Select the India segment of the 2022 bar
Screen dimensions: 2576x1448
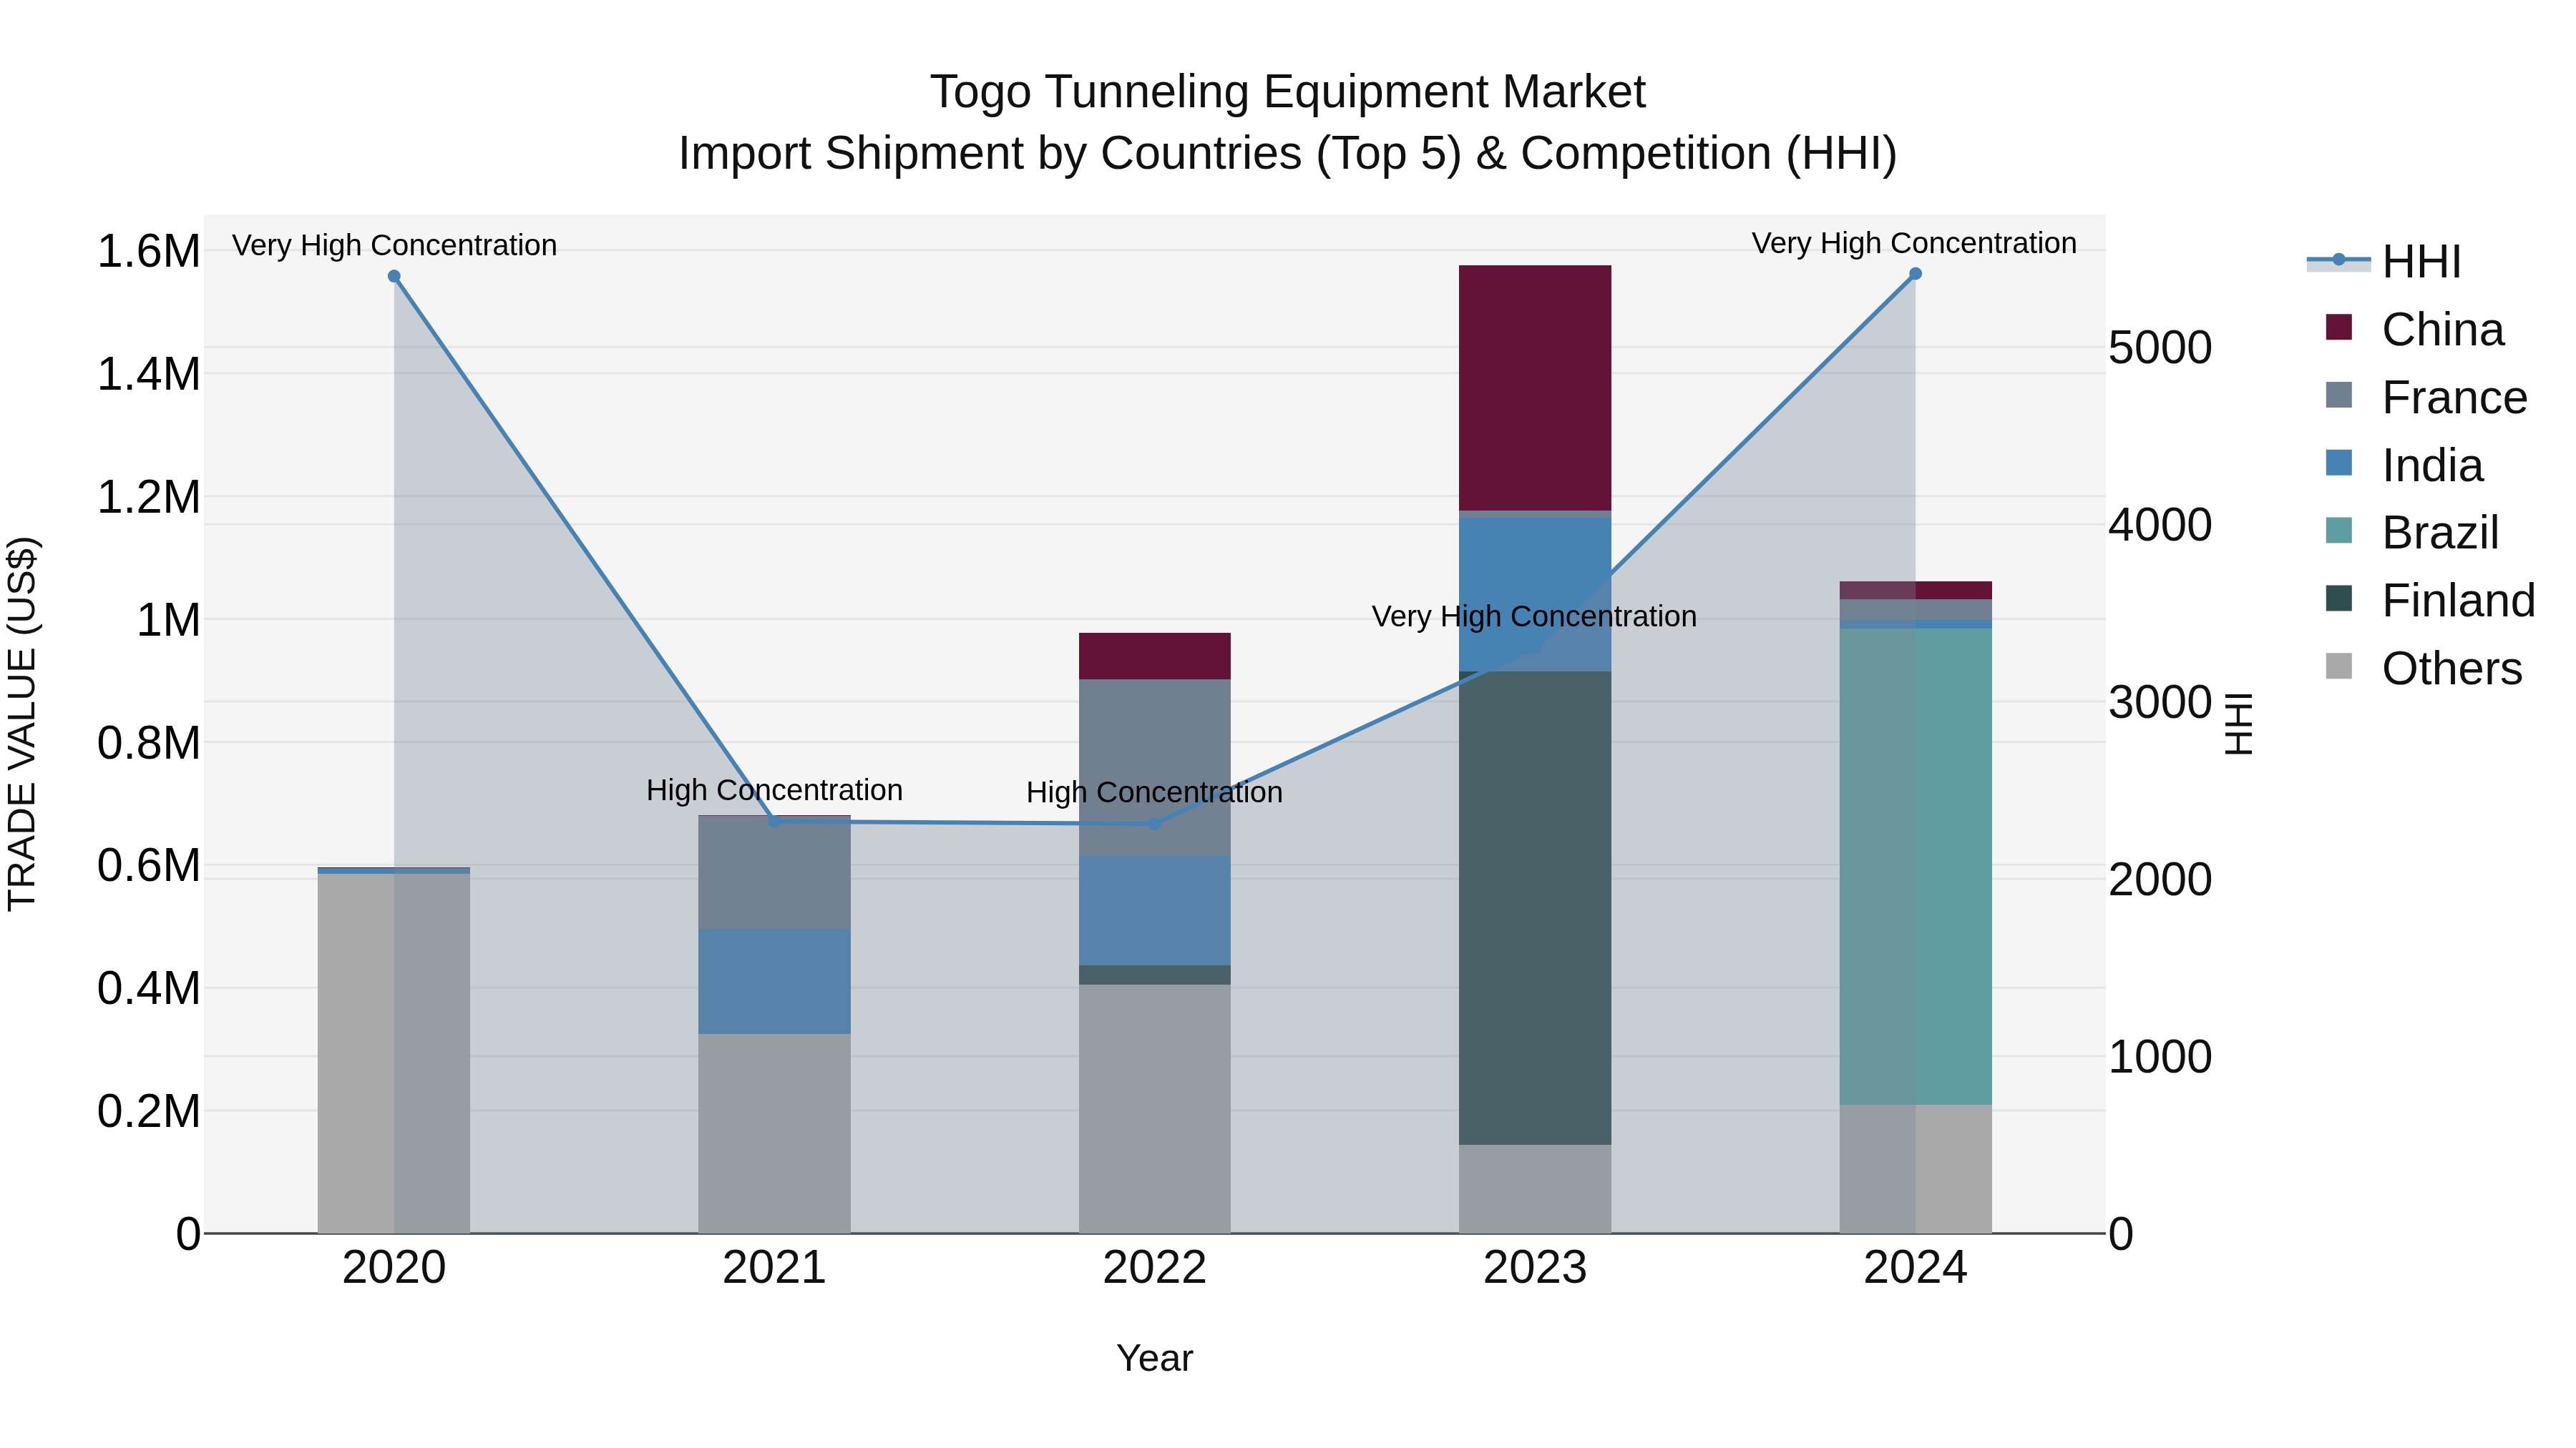pos(1155,910)
